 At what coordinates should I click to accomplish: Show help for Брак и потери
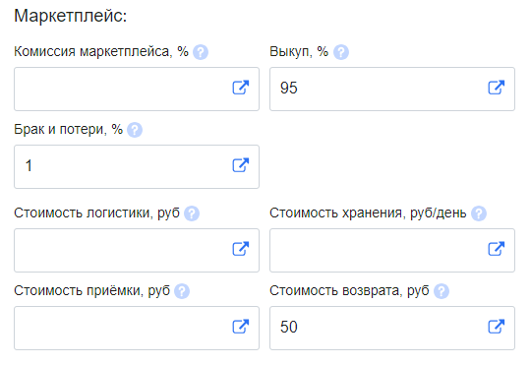[x=135, y=130]
